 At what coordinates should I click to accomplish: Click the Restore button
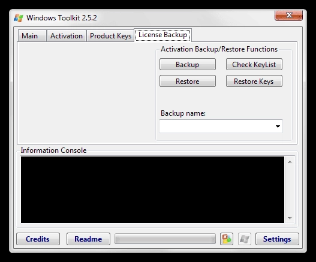click(188, 81)
